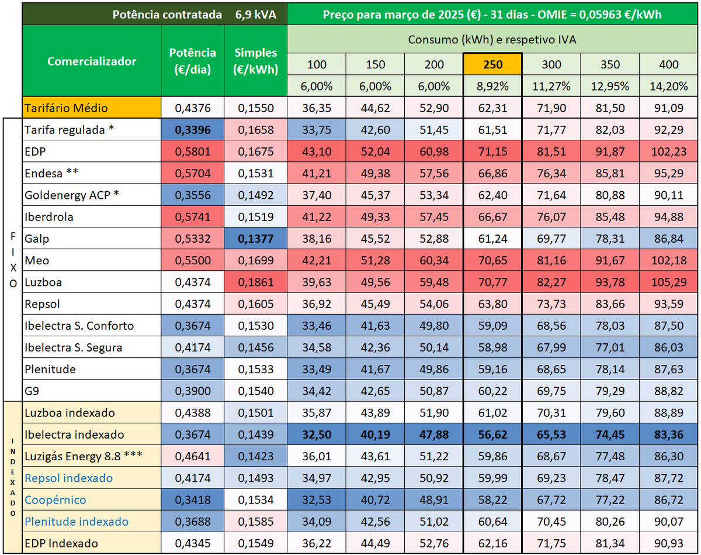Click the 150 kWh consumption header
701x555 pixels.
(x=375, y=64)
